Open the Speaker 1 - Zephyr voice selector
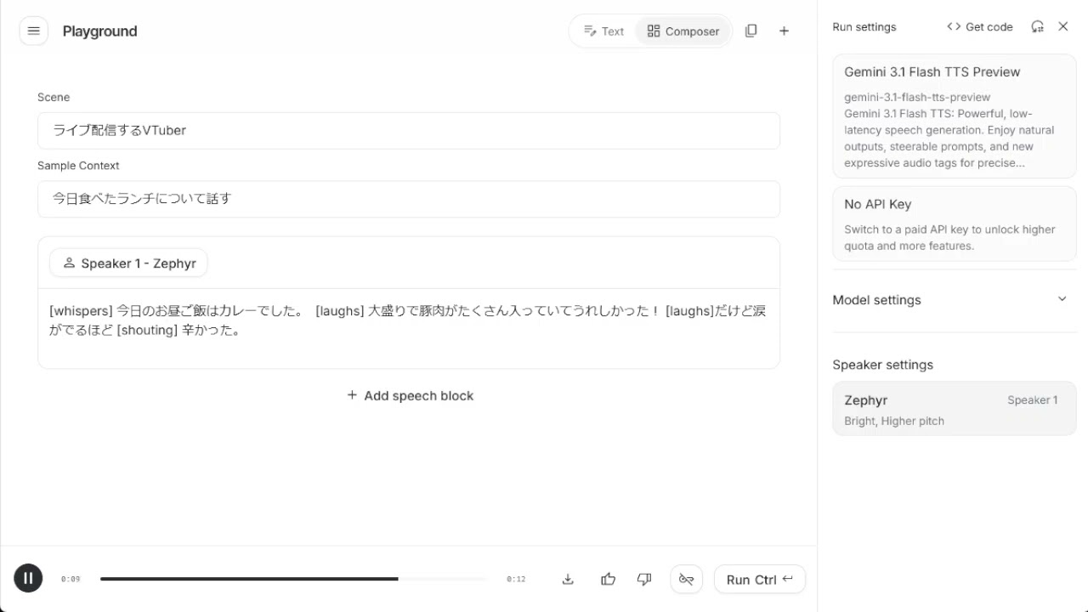The image size is (1088, 612). pyautogui.click(x=128, y=263)
